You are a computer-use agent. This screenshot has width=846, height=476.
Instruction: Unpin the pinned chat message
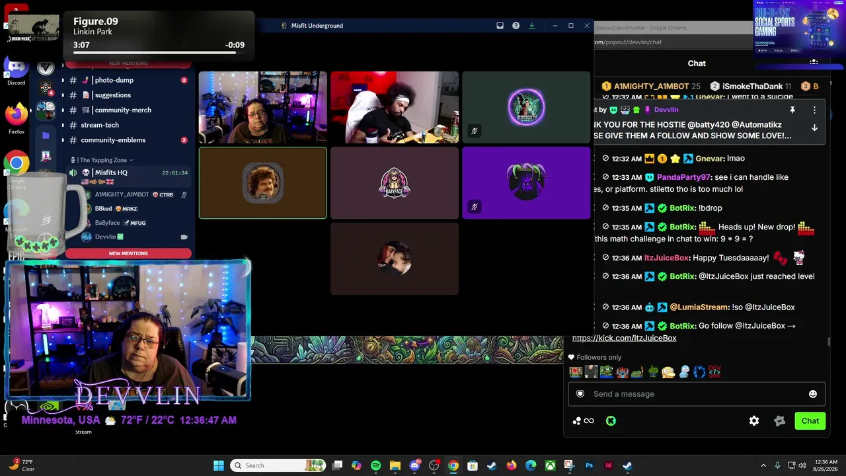tap(792, 110)
